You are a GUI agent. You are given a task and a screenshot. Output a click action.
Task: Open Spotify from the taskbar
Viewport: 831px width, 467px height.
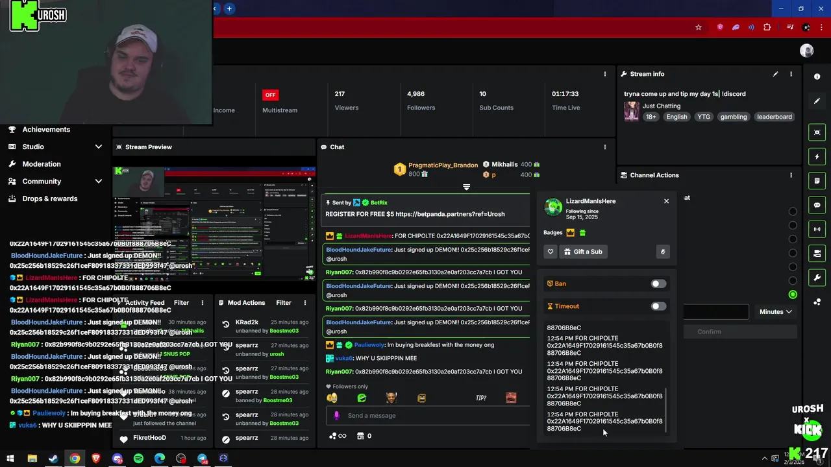pos(138,459)
